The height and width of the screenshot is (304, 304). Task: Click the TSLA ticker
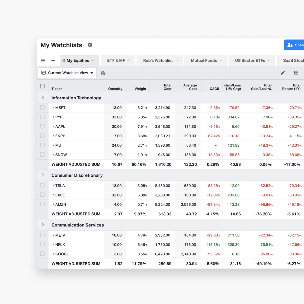pos(60,186)
